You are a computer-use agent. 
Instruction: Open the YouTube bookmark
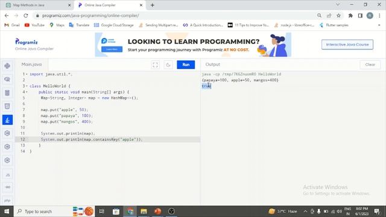tap(34, 25)
